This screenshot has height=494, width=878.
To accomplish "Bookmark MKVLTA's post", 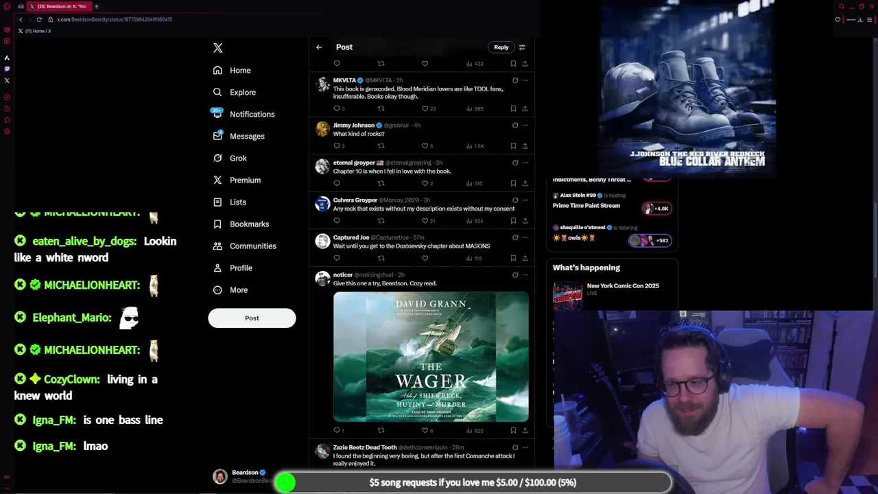I will coord(513,108).
